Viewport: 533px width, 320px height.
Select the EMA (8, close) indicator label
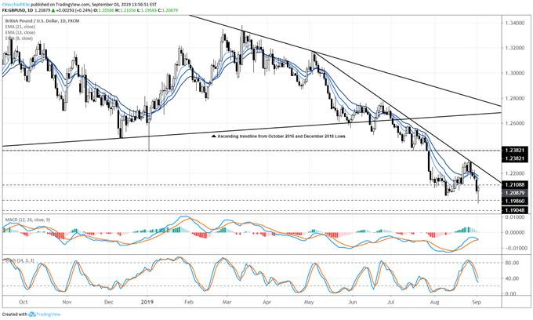(19, 38)
